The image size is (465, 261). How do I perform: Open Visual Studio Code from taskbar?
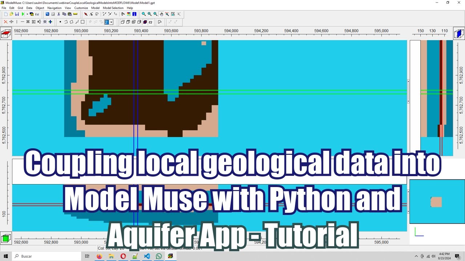[x=147, y=256]
